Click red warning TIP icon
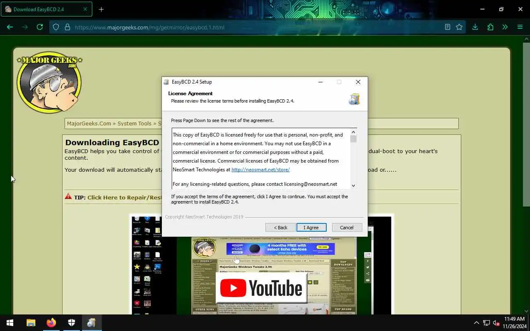The image size is (530, 331). (x=68, y=197)
